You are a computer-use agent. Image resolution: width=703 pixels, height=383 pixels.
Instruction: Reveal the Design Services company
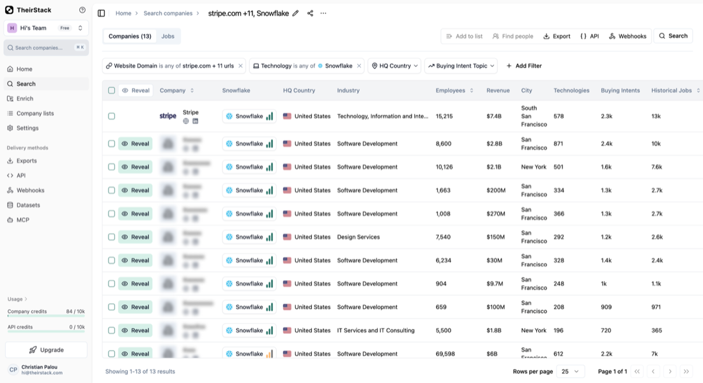tap(135, 237)
